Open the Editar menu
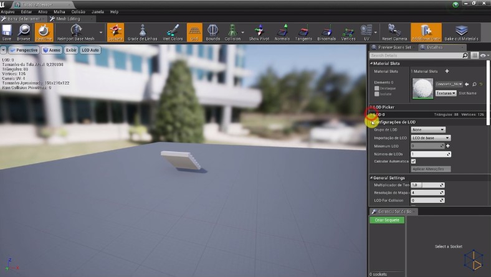The height and width of the screenshot is (277, 491). 26,12
